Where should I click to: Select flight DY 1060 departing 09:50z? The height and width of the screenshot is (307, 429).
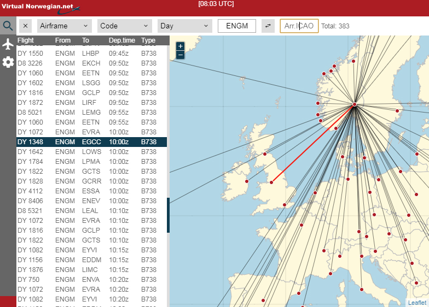click(x=92, y=73)
